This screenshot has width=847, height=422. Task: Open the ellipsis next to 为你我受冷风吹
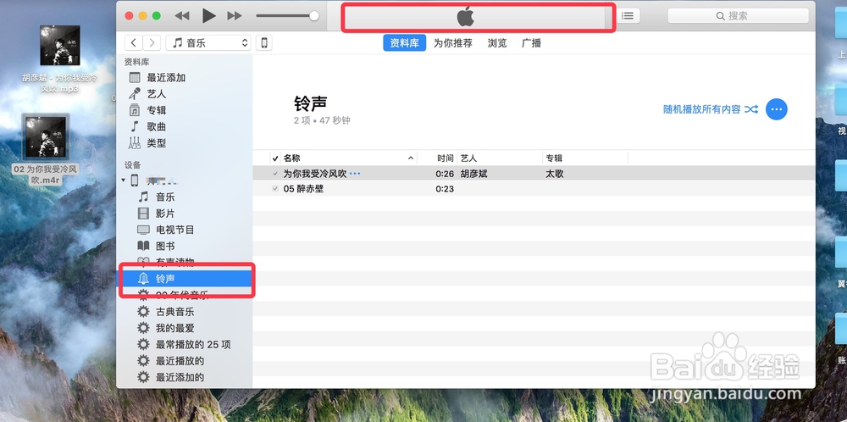[x=355, y=174]
